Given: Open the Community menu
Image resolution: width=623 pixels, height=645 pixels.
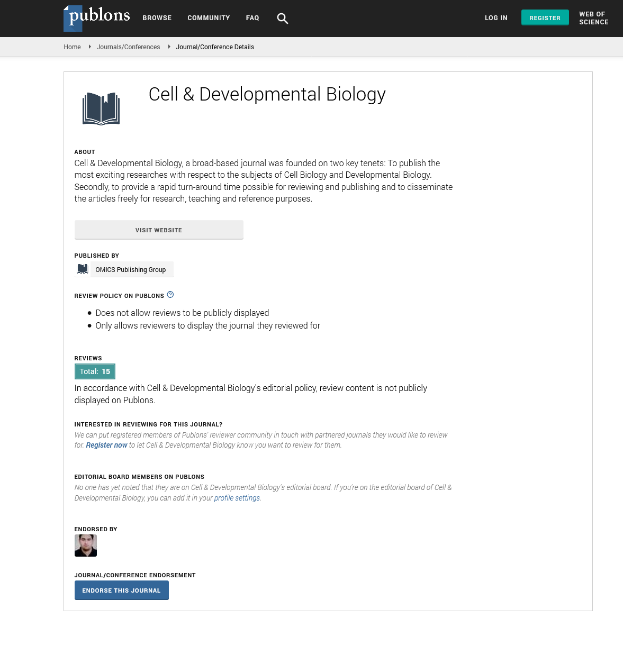Looking at the screenshot, I should tap(209, 18).
